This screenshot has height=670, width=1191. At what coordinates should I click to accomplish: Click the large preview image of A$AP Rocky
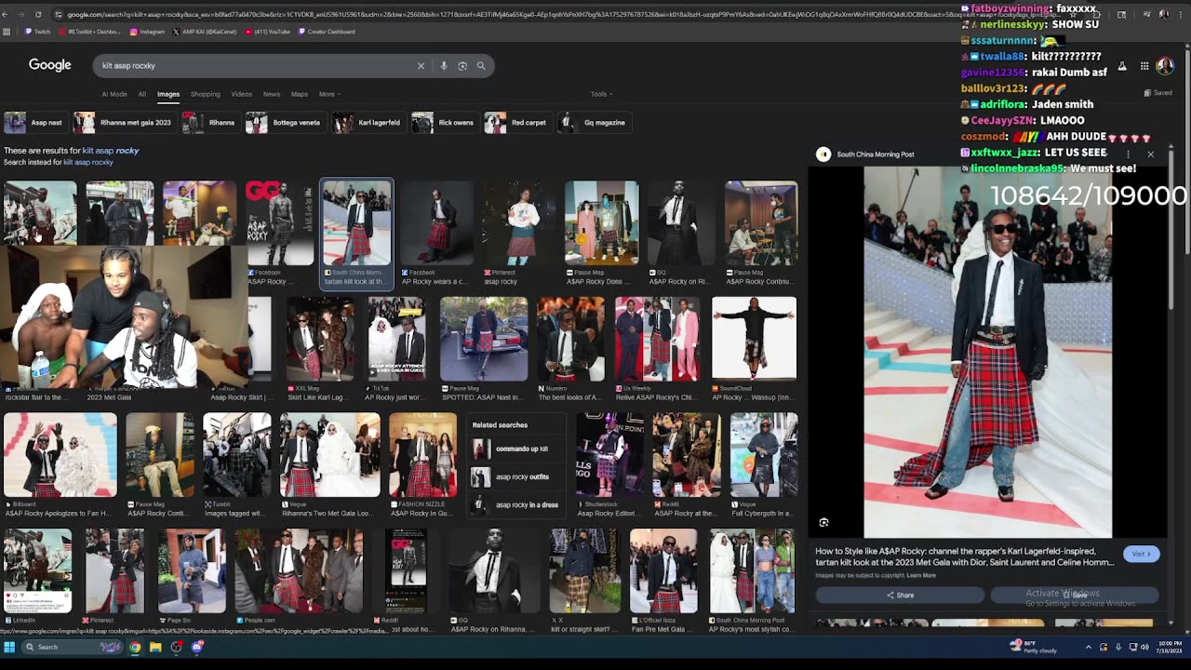click(987, 352)
